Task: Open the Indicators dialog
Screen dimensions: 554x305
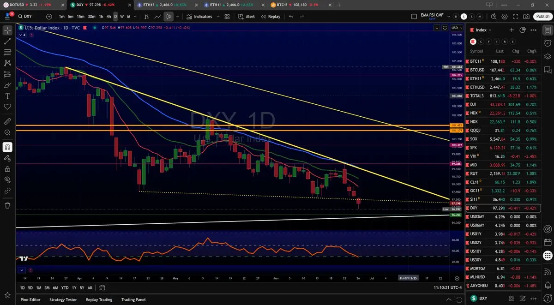Action: click(x=199, y=17)
